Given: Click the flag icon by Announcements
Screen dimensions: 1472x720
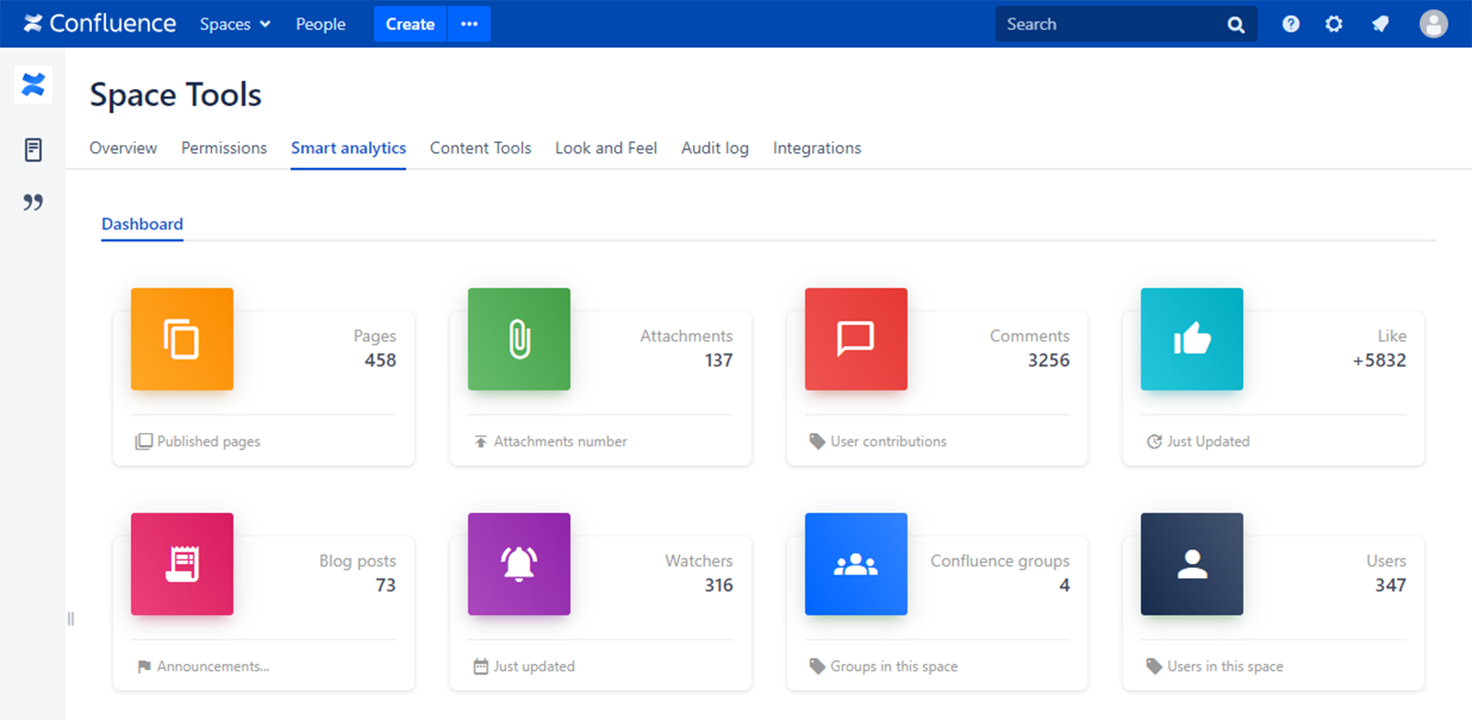Looking at the screenshot, I should click(x=144, y=666).
